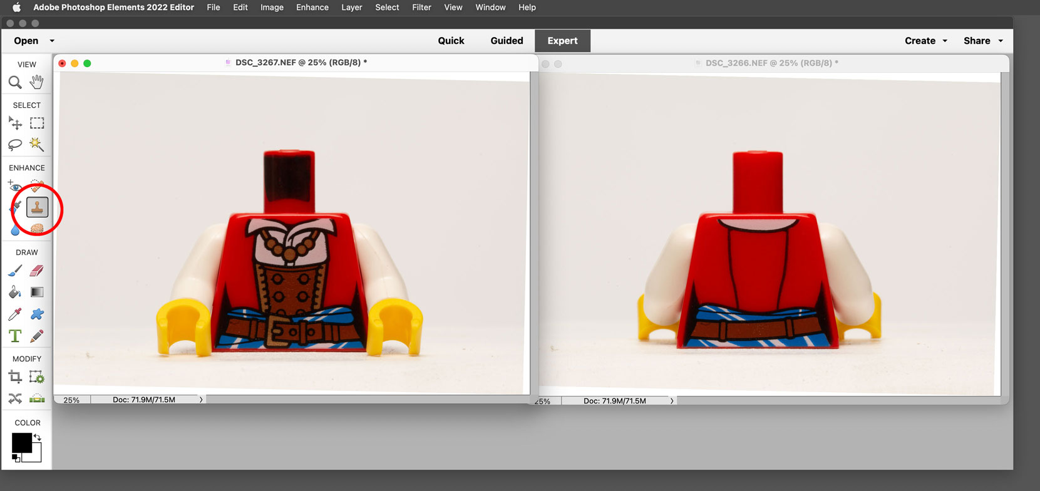Image resolution: width=1040 pixels, height=491 pixels.
Task: Open the Filter menu
Action: click(421, 8)
